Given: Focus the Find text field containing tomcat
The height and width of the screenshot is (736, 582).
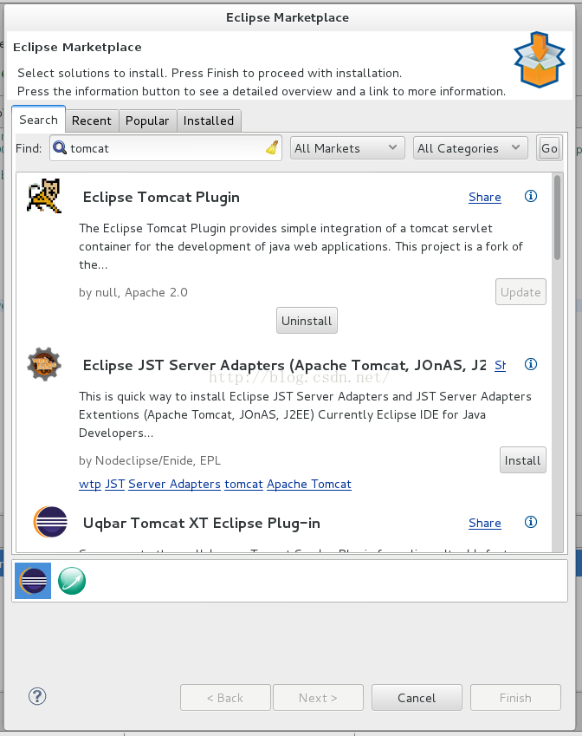Looking at the screenshot, I should tap(166, 148).
